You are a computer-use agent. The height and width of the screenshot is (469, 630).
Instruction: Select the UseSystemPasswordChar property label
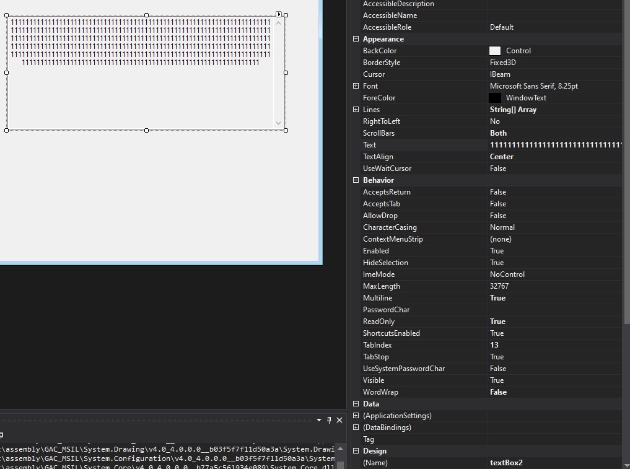click(404, 369)
